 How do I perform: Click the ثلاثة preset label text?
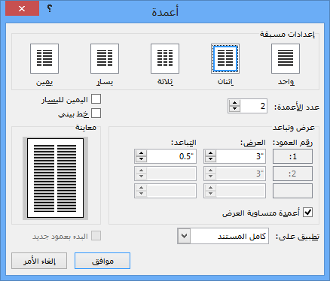165,82
